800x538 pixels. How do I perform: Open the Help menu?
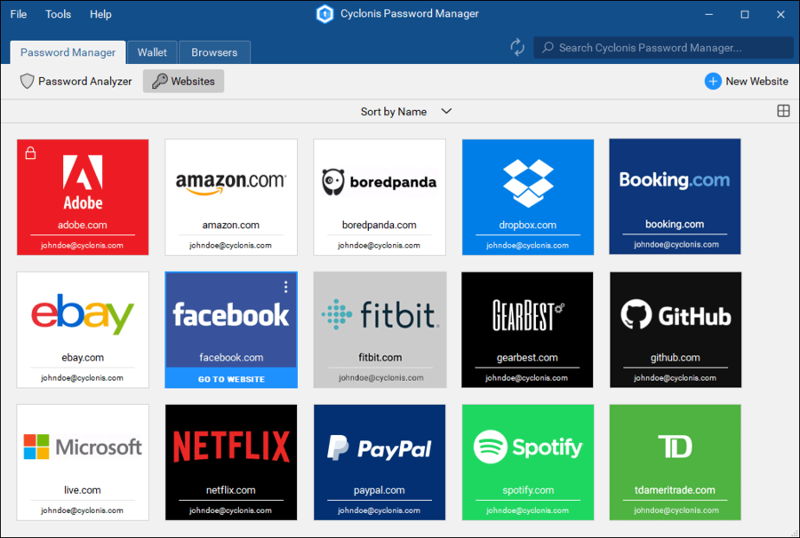(x=100, y=13)
